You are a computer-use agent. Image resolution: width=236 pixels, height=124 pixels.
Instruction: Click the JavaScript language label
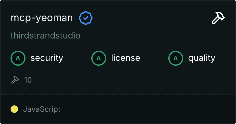point(42,109)
